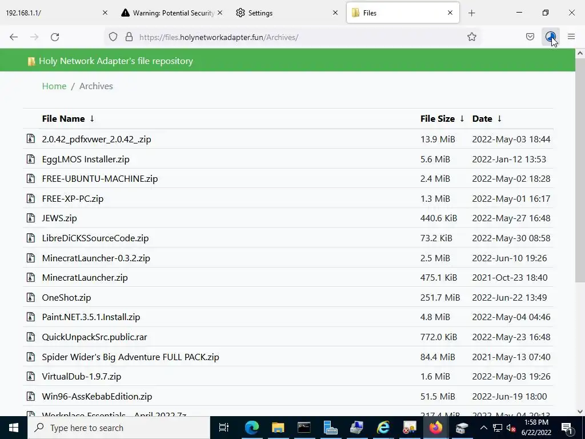Image resolution: width=585 pixels, height=439 pixels.
Task: Click the browser Back arrow button
Action: click(14, 37)
